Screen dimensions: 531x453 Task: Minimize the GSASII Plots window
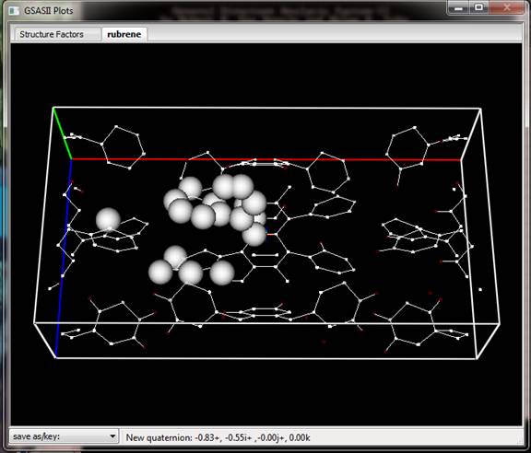pos(459,8)
